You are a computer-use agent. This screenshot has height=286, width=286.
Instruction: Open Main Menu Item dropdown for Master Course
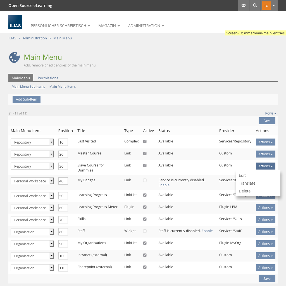[32, 154]
